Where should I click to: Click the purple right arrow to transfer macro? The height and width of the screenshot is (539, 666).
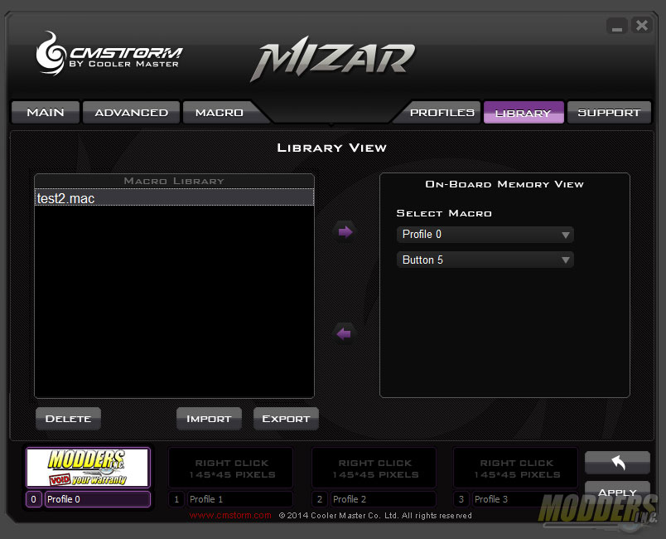(345, 232)
